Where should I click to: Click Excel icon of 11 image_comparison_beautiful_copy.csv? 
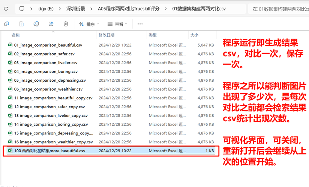click(10, 98)
